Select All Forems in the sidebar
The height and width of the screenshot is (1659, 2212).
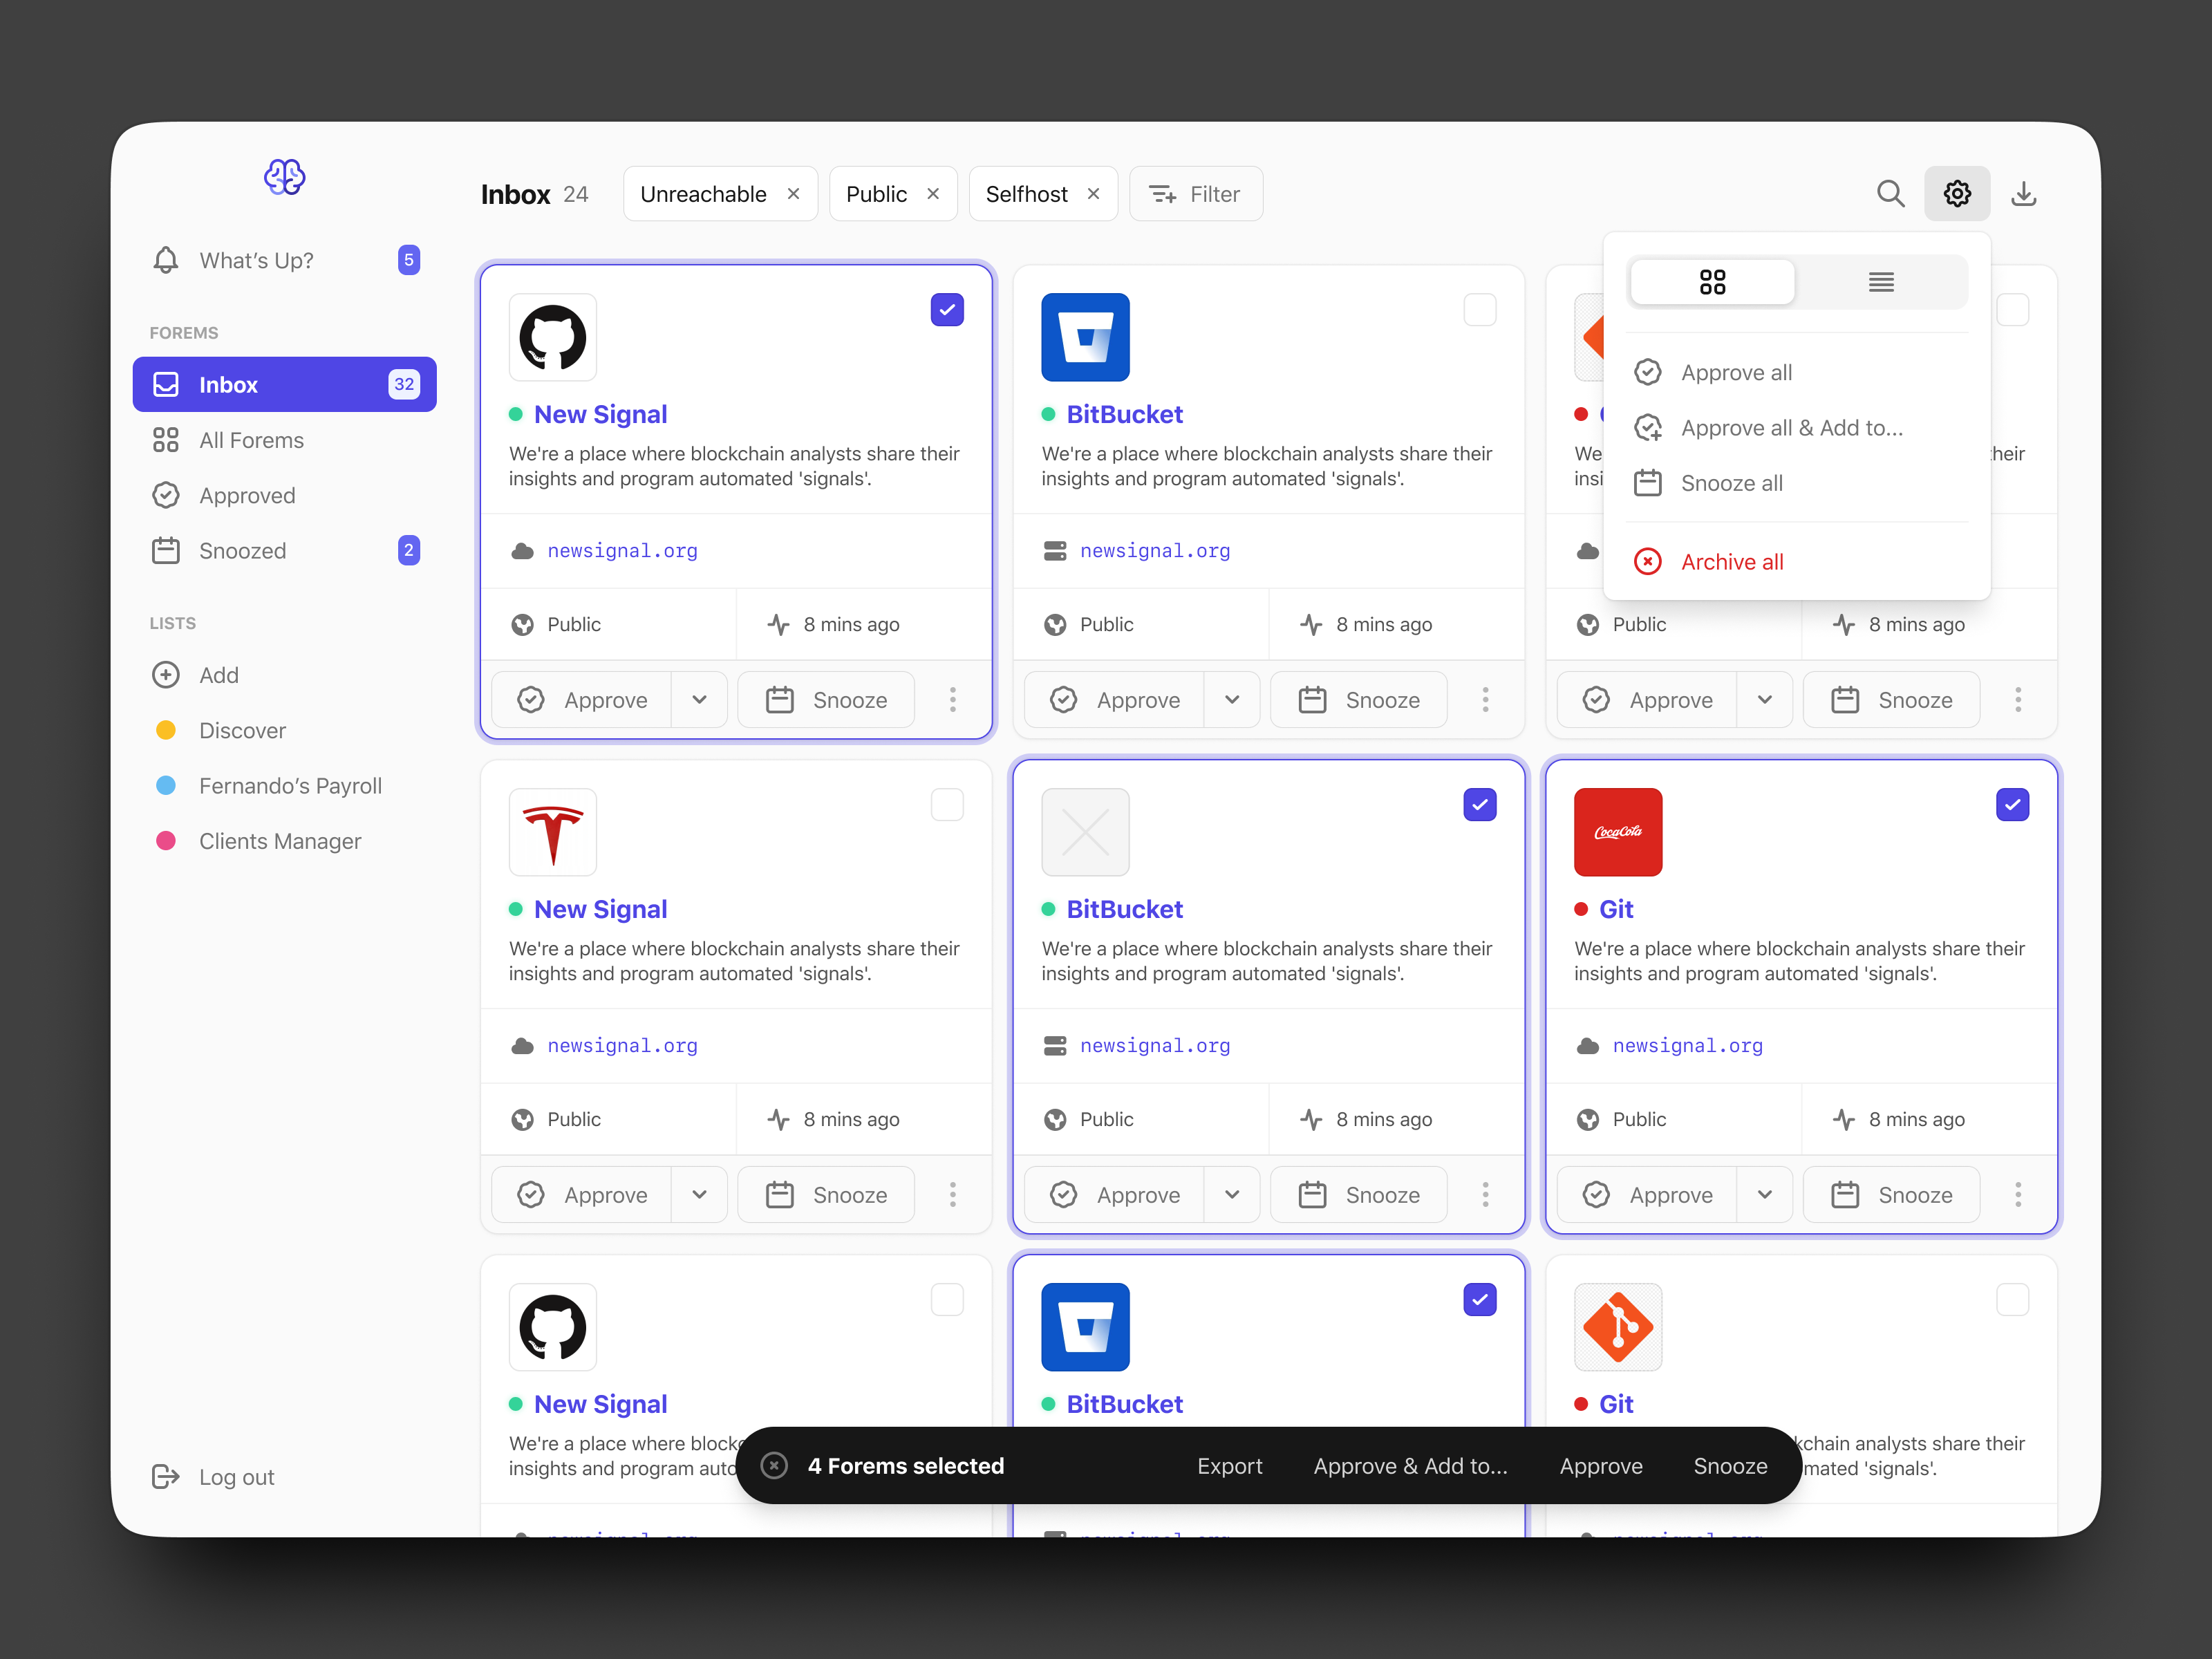click(x=251, y=439)
